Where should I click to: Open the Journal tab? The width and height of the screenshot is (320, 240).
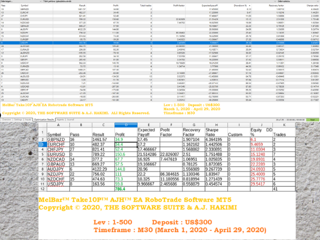[70, 119]
